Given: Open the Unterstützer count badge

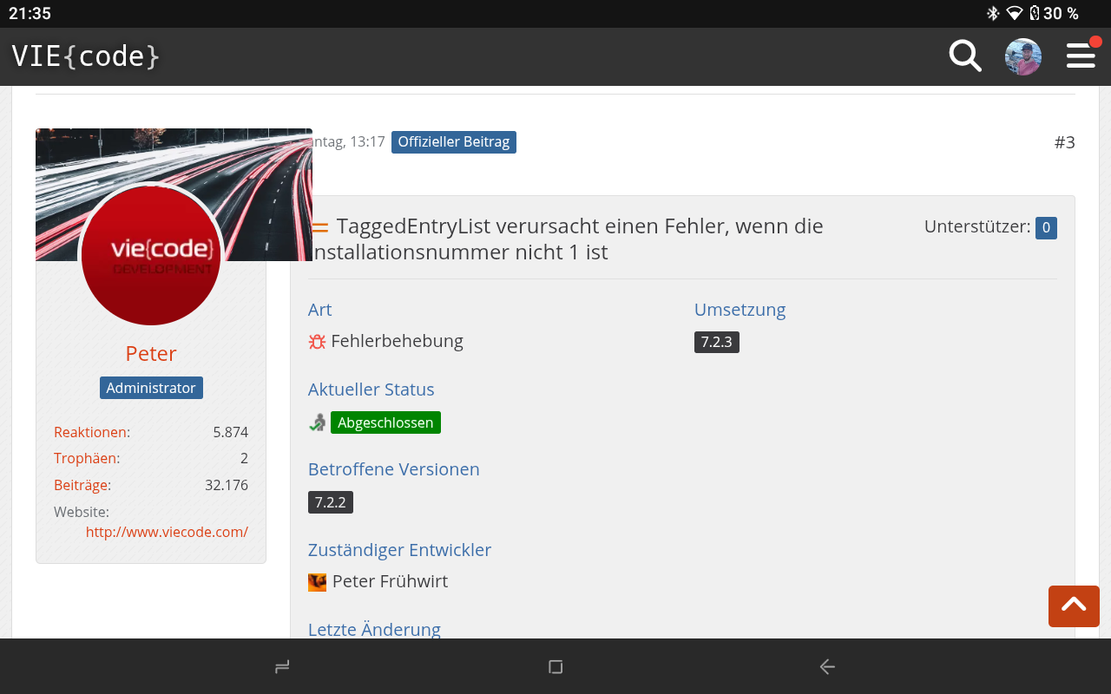Looking at the screenshot, I should click(1045, 228).
